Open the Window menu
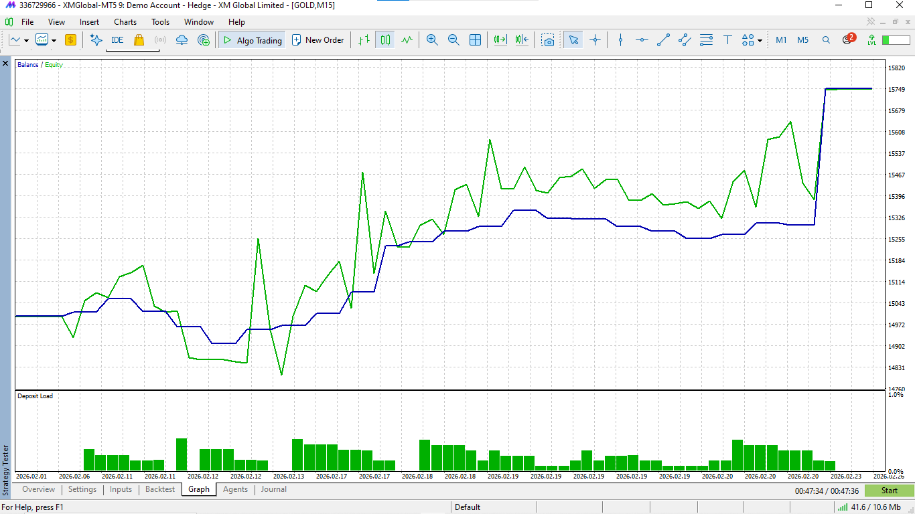 [199, 22]
